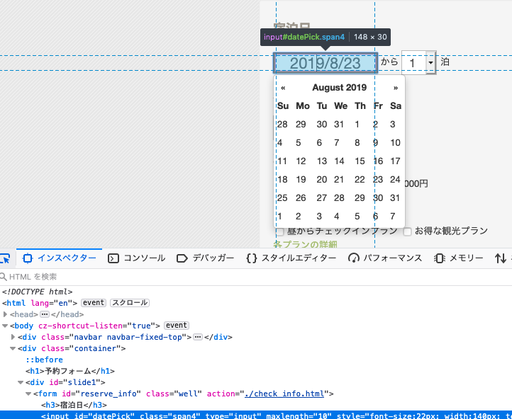Collapse the div id slide1 node
Viewport: 512px width, 419px height.
point(21,382)
